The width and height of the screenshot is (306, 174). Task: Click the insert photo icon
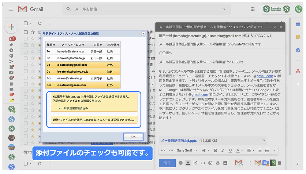tap(225, 163)
